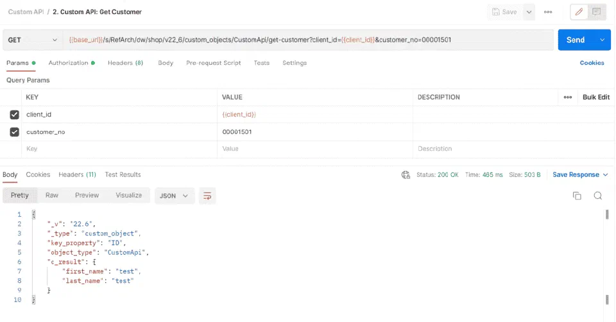Open the Tests tab
Screen dimensions: 616x322
point(261,63)
